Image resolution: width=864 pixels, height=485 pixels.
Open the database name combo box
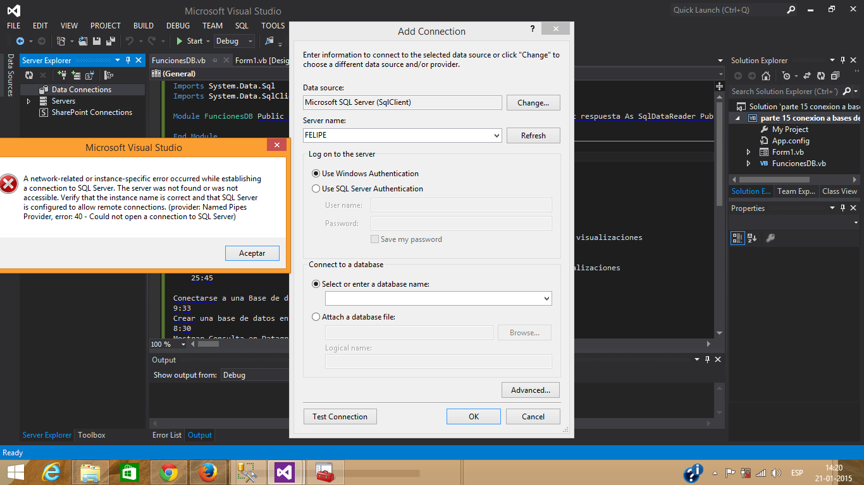[546, 298]
